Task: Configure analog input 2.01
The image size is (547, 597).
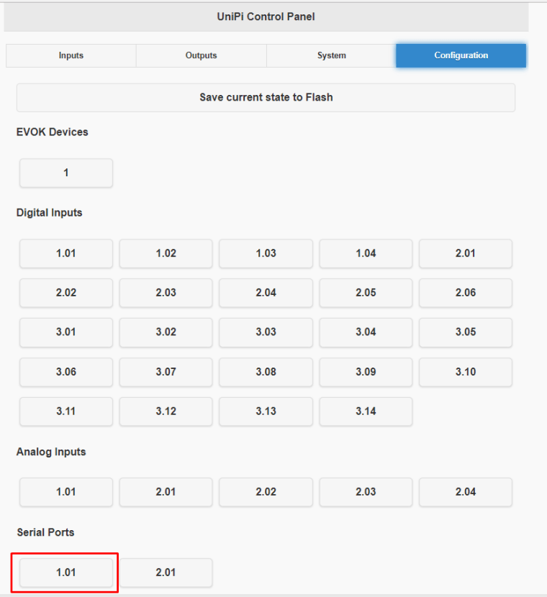Action: point(166,492)
